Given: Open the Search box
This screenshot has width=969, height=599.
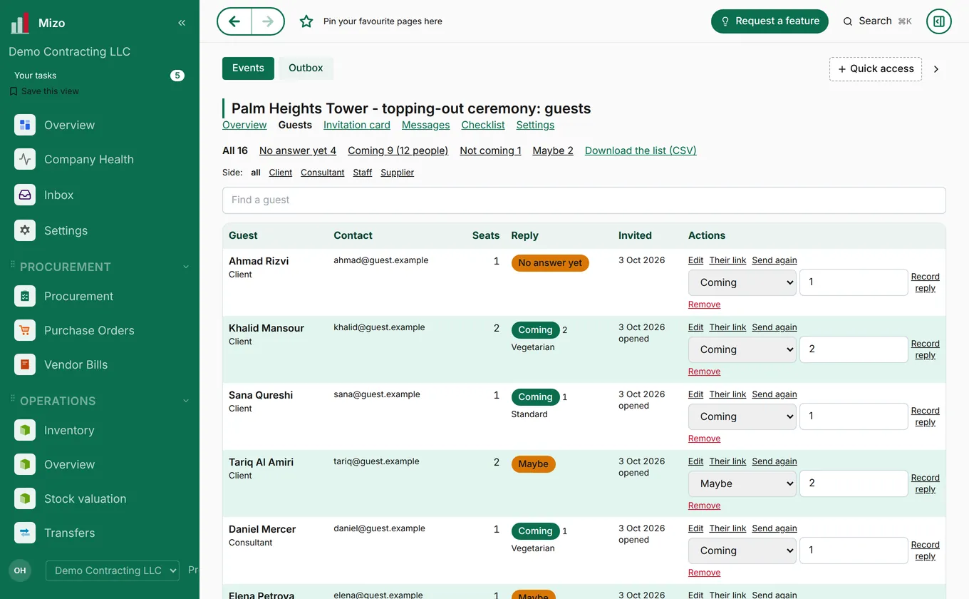Looking at the screenshot, I should [x=878, y=21].
